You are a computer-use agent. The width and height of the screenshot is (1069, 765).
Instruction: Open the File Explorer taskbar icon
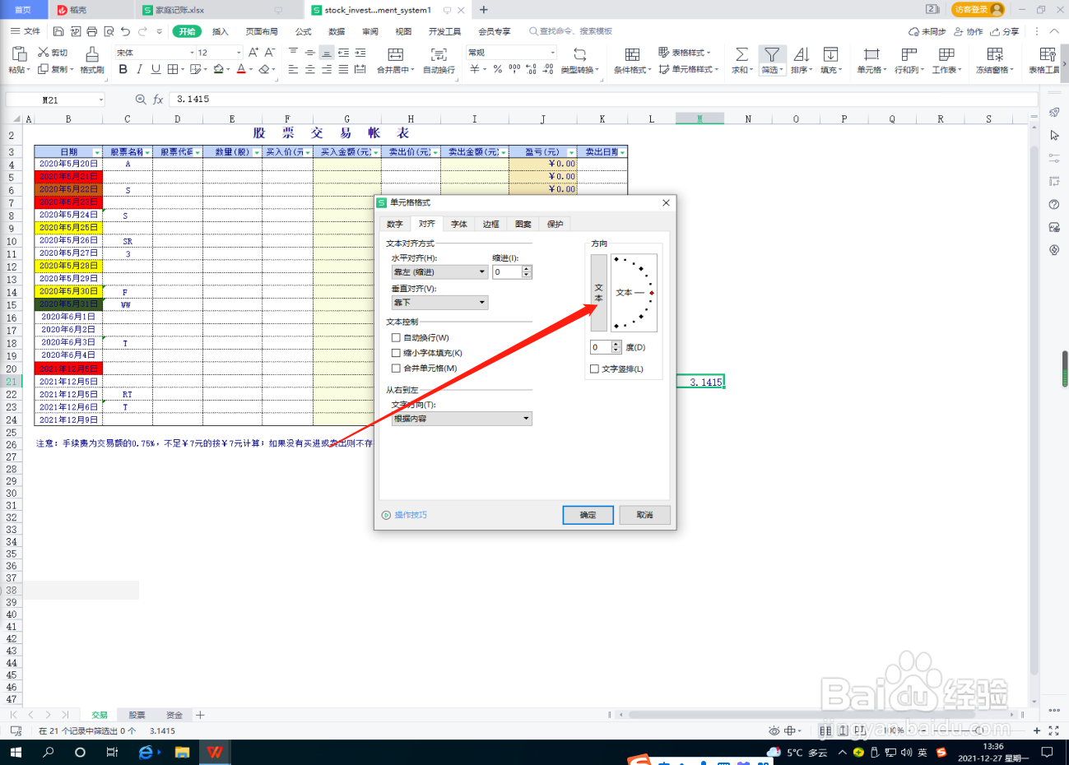click(182, 752)
